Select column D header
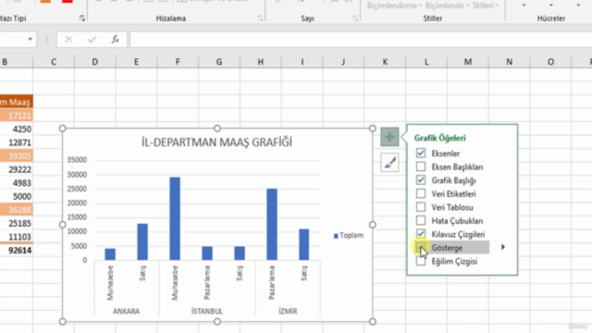The width and height of the screenshot is (592, 333). coord(94,62)
